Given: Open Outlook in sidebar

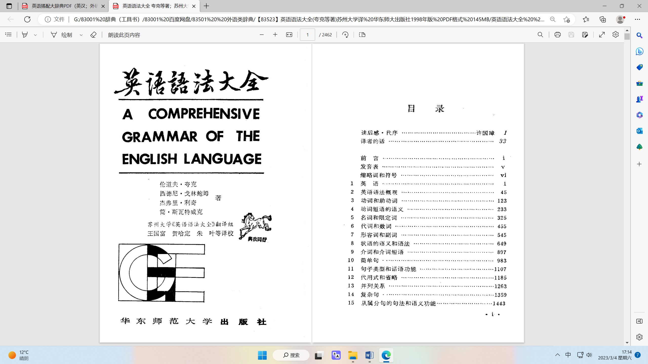Looking at the screenshot, I should (x=639, y=131).
